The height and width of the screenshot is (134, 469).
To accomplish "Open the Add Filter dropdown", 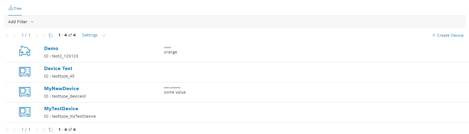I will 21,22.
